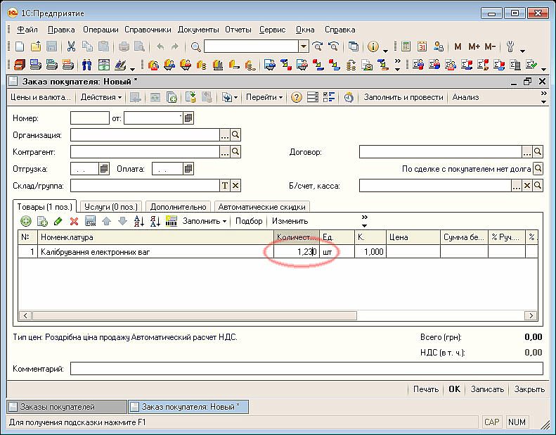Viewport: 556px width, 435px height.
Task: Click ellipsis selector for Контрагент
Action: pyautogui.click(x=225, y=151)
